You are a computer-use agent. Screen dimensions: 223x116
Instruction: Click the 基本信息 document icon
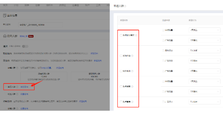tap(5, 15)
